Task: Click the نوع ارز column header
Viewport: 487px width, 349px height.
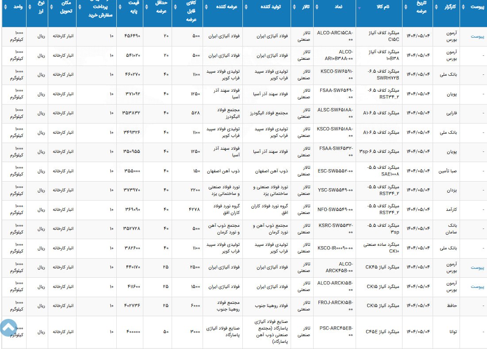Action: click(39, 7)
